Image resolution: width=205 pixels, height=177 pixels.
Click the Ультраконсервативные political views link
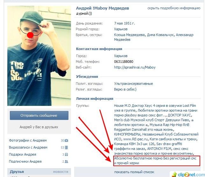(133, 84)
